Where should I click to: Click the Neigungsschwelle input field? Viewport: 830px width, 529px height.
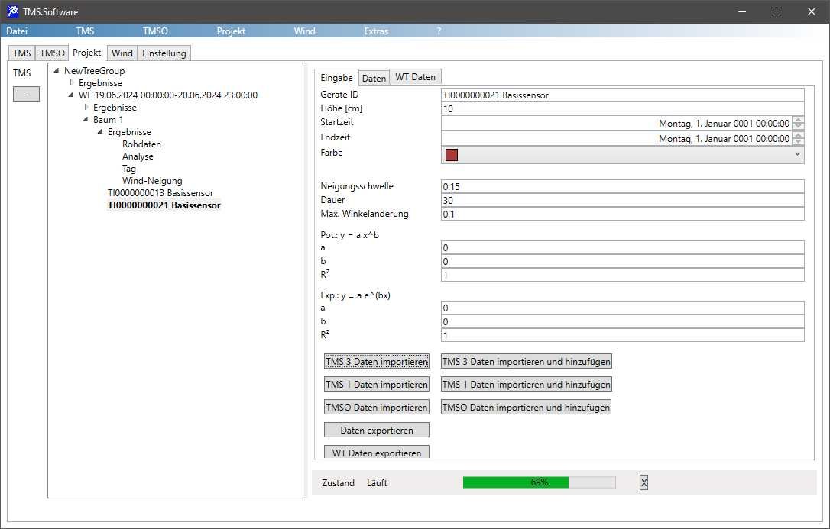tap(622, 186)
